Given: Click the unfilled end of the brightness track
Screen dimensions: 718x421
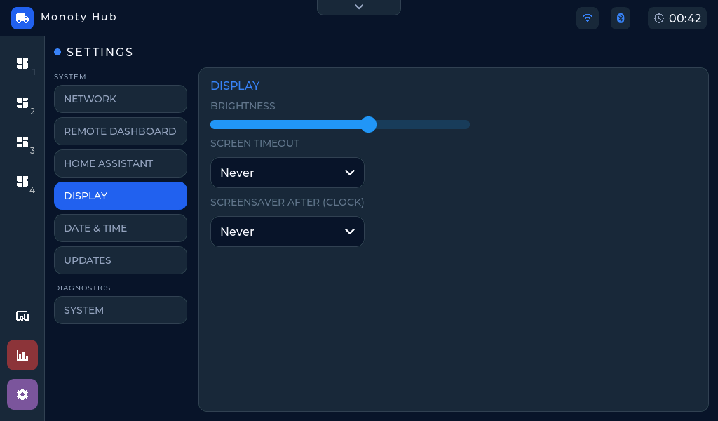Looking at the screenshot, I should tap(424, 125).
